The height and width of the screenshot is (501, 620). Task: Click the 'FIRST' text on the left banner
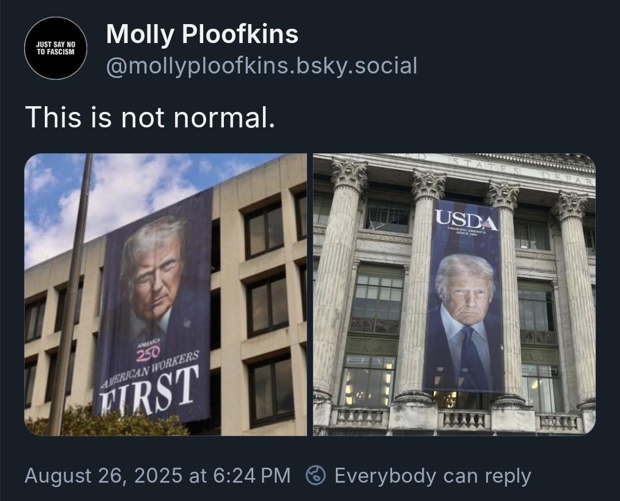tap(149, 391)
